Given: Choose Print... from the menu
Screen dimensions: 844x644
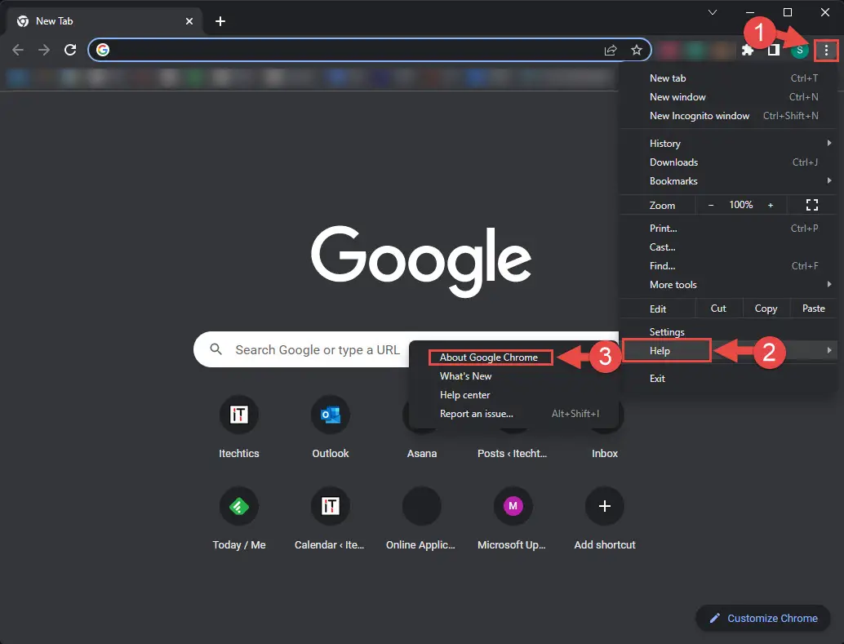Looking at the screenshot, I should tap(728, 229).
